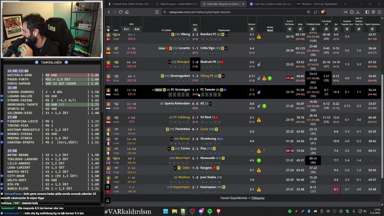The image size is (384, 216).
Task: Jump to bottom with double down arrows
Action: coord(107,200)
